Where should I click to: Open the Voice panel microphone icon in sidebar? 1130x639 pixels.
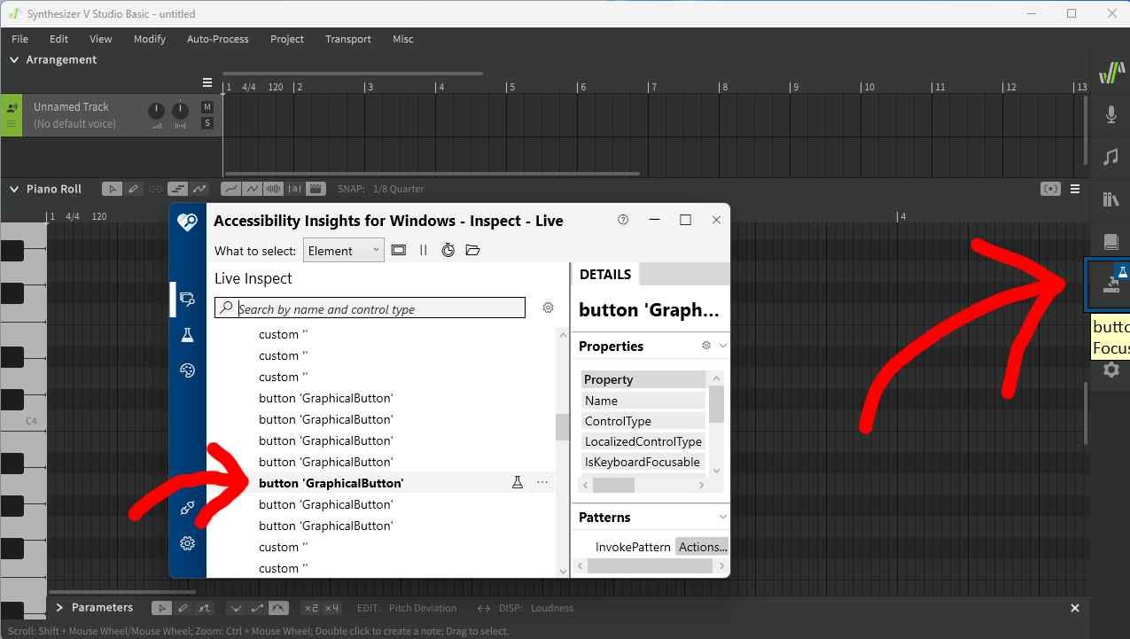pos(1111,115)
